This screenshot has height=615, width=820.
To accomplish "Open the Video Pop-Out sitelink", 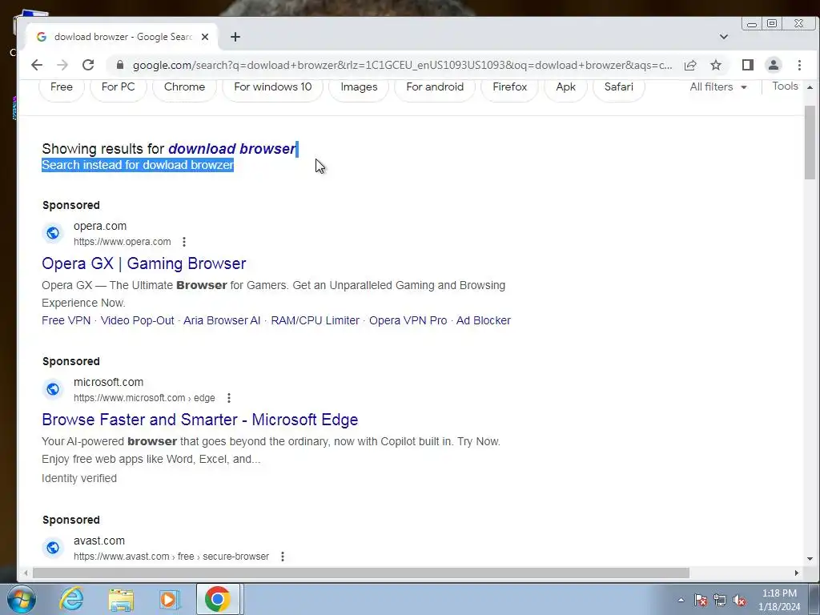I will (x=137, y=320).
